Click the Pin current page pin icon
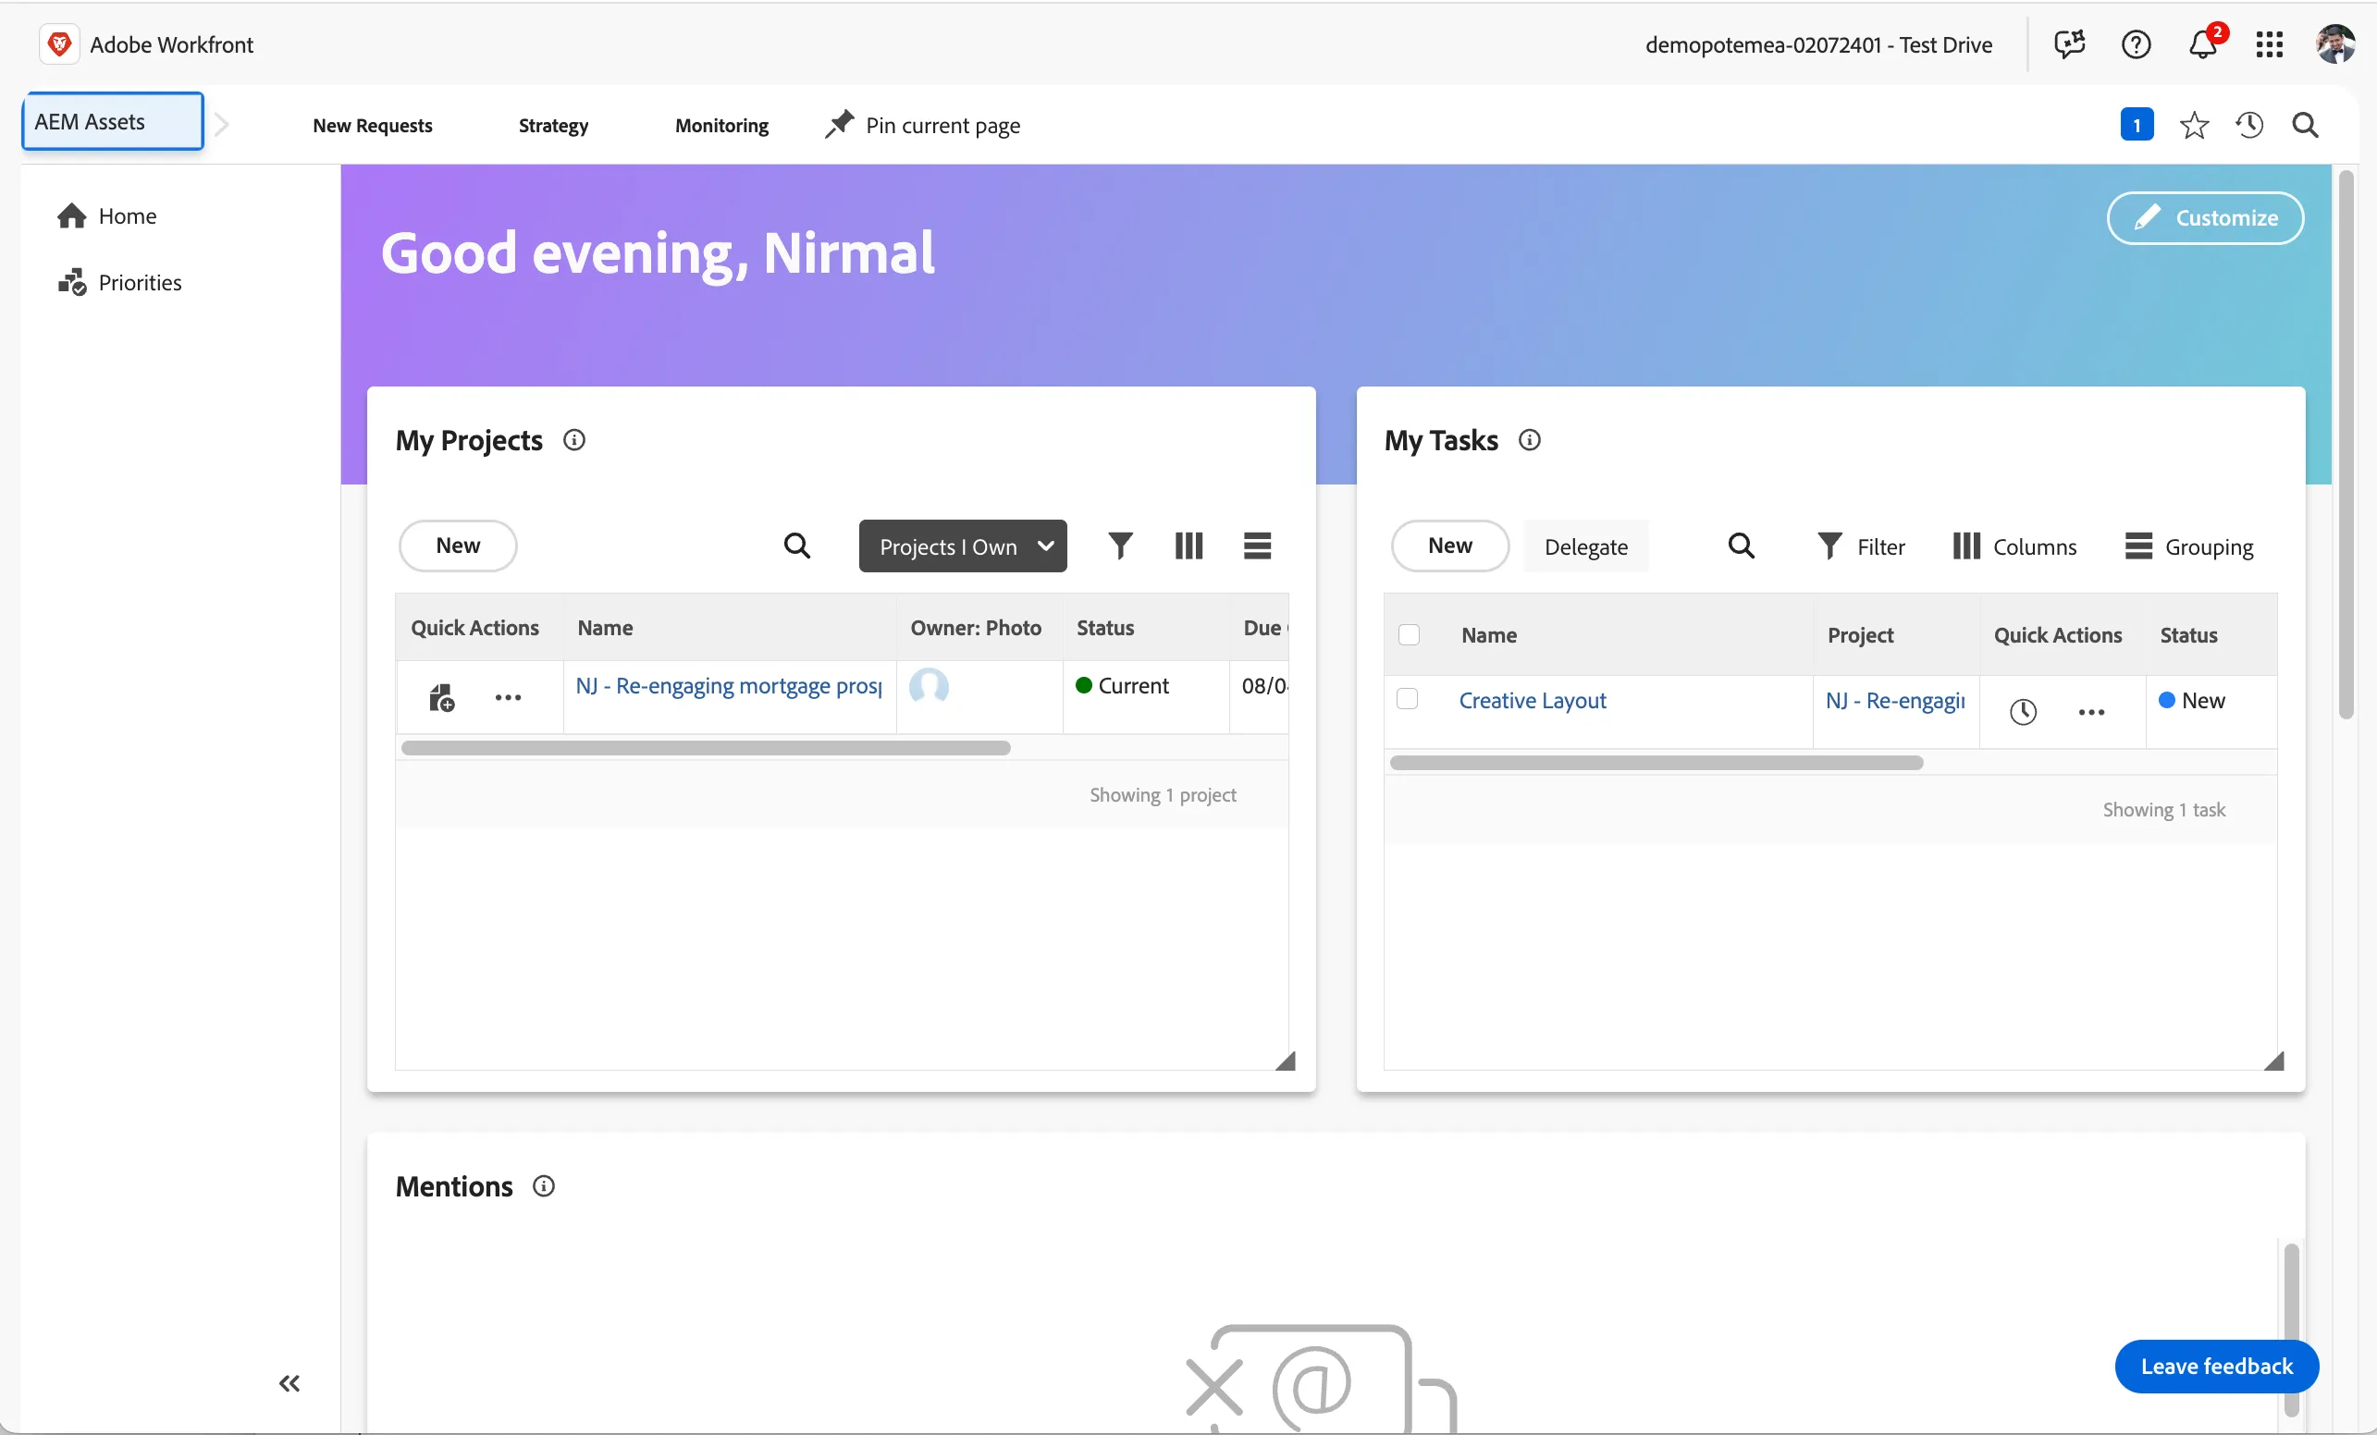 (x=839, y=125)
